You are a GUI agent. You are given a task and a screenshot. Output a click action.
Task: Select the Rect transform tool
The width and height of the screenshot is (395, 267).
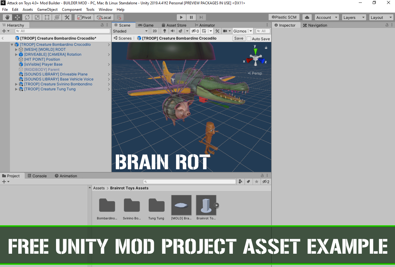[47, 17]
